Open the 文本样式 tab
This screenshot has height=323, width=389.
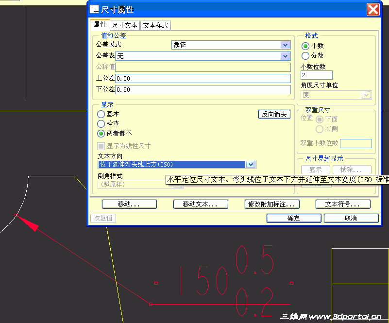[x=155, y=25]
